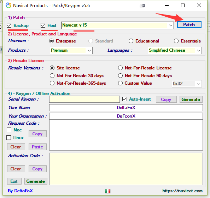Choose Not-For-Resale-365-days resale version
Screen dimensions: 210x198
[x=52, y=83]
